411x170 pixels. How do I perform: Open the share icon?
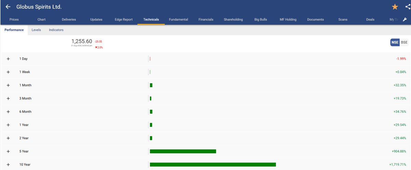coord(408,7)
